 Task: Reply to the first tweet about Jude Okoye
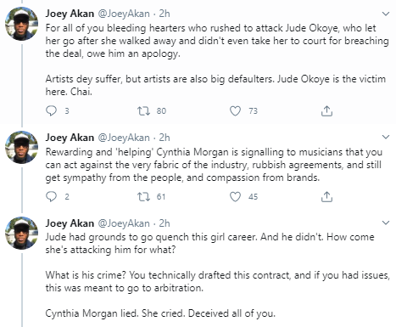tap(51, 111)
